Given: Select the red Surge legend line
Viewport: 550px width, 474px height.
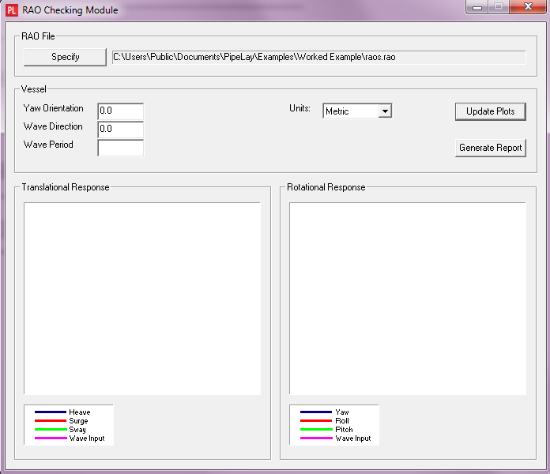Looking at the screenshot, I should (x=51, y=421).
